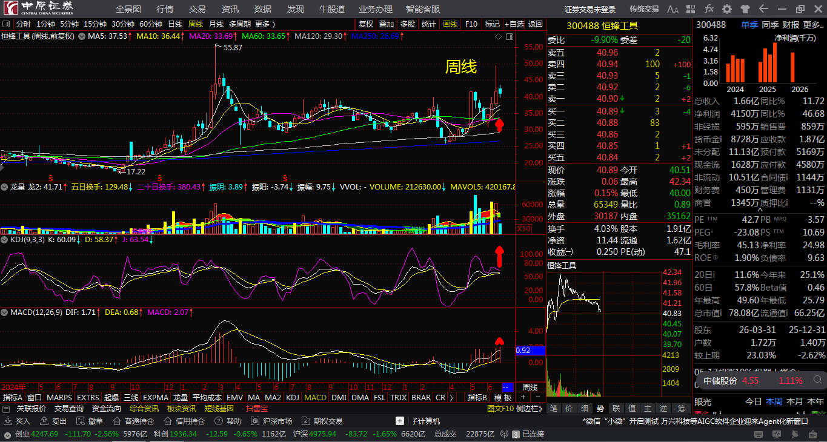Toggle the right panel icon on chart header

click(x=510, y=36)
